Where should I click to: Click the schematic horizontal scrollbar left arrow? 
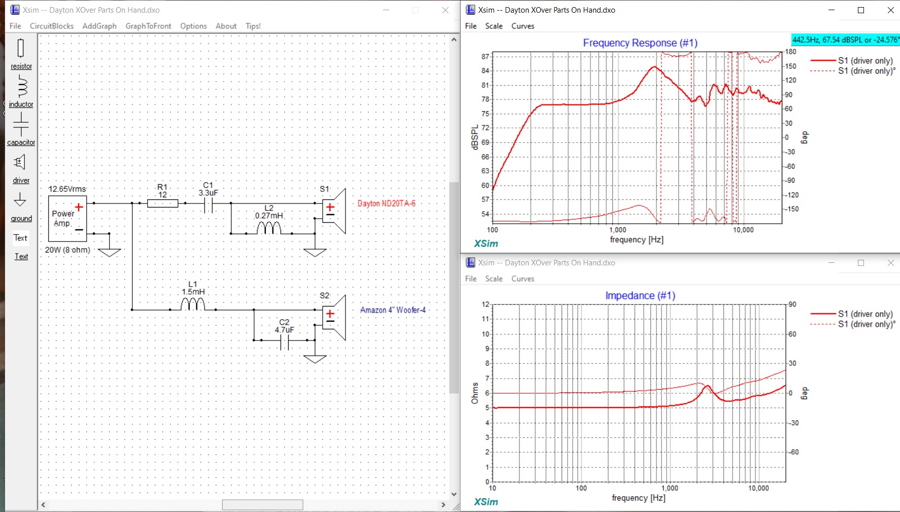44,505
